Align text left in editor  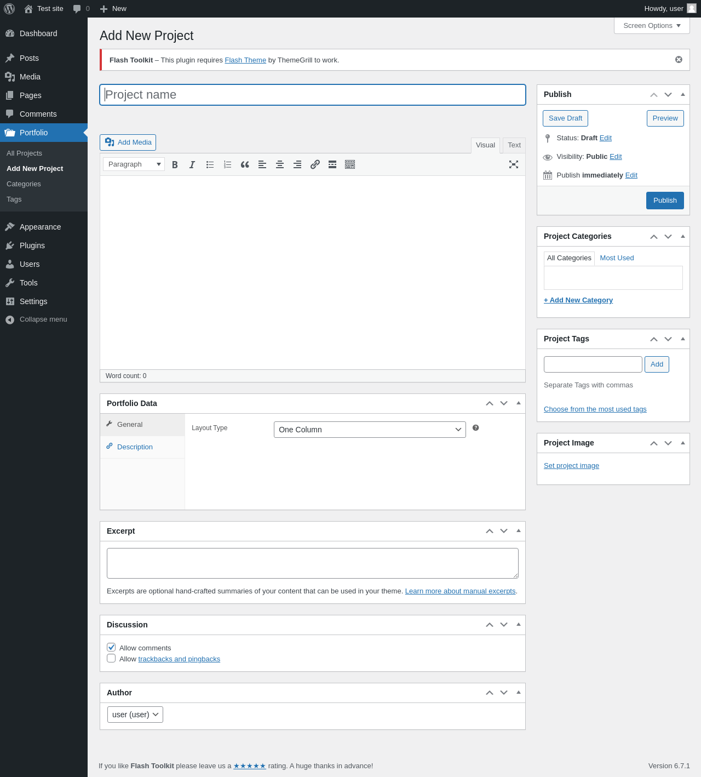262,164
